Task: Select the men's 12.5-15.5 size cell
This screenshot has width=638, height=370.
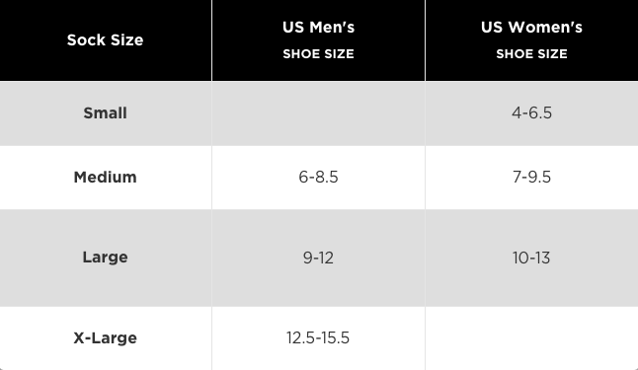Action: pos(318,337)
